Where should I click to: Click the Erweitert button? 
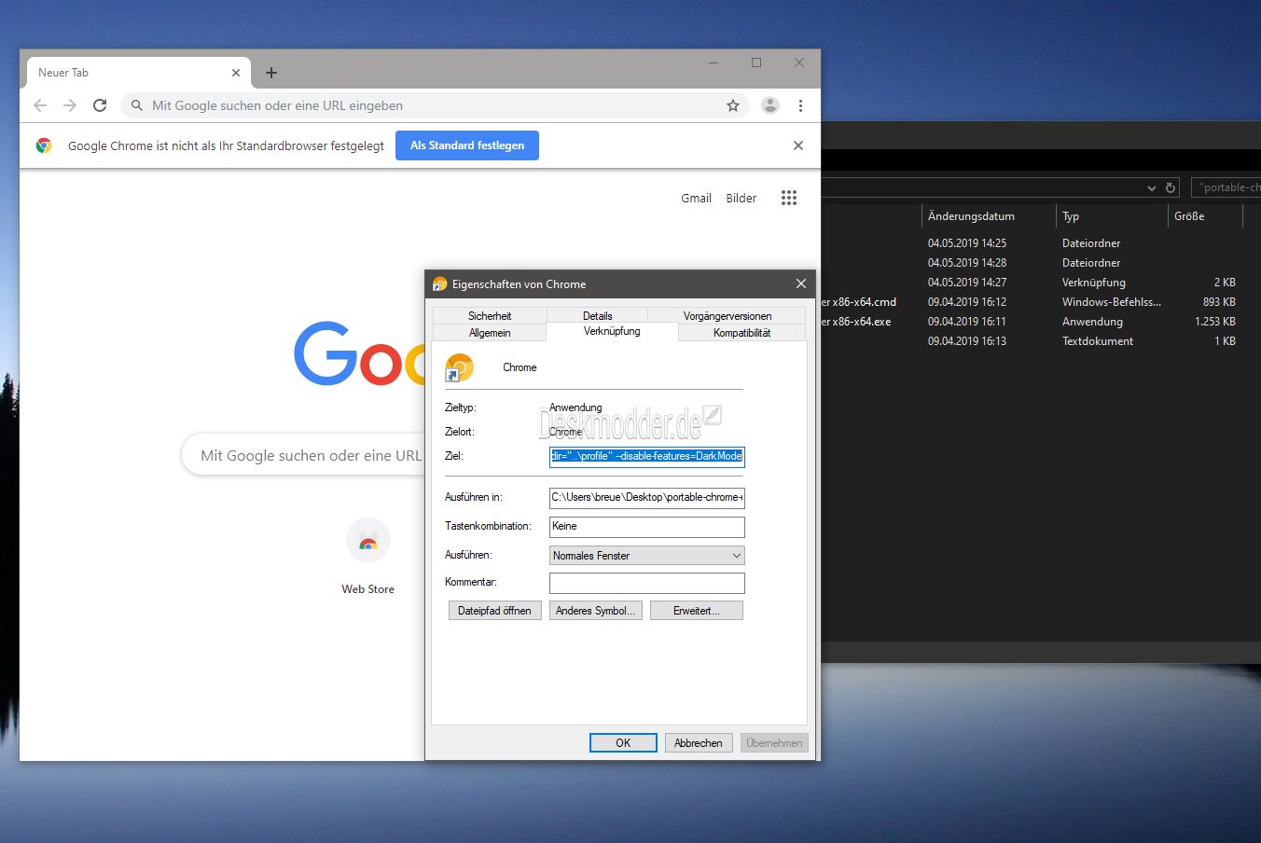[x=696, y=611]
